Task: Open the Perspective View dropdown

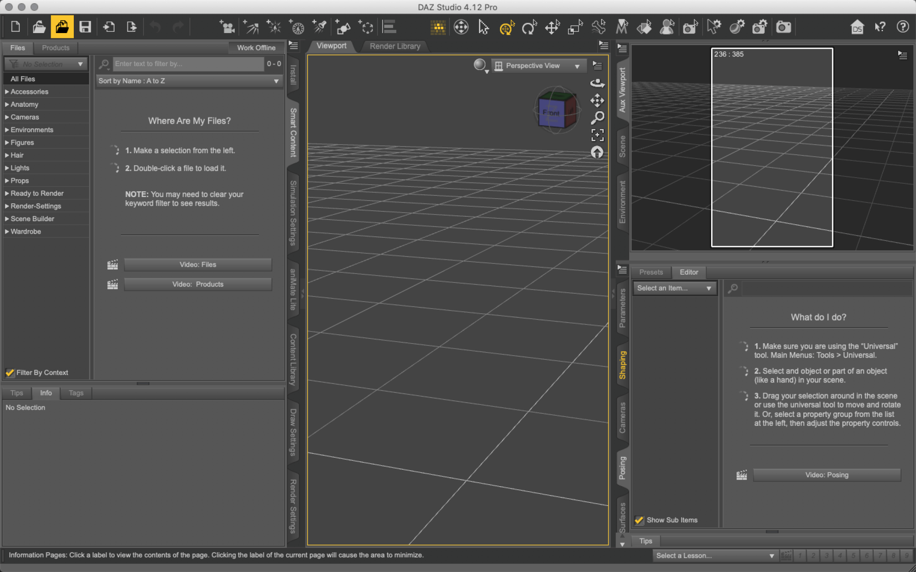Action: pos(538,66)
